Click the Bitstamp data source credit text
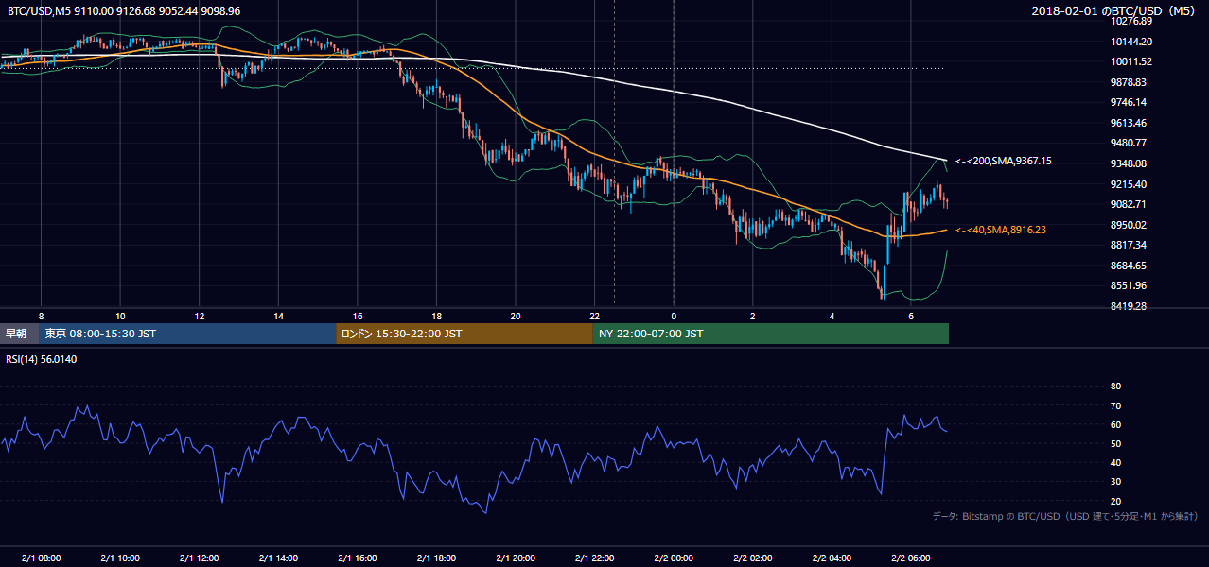Screen dimensions: 1209x567 coord(1065,517)
